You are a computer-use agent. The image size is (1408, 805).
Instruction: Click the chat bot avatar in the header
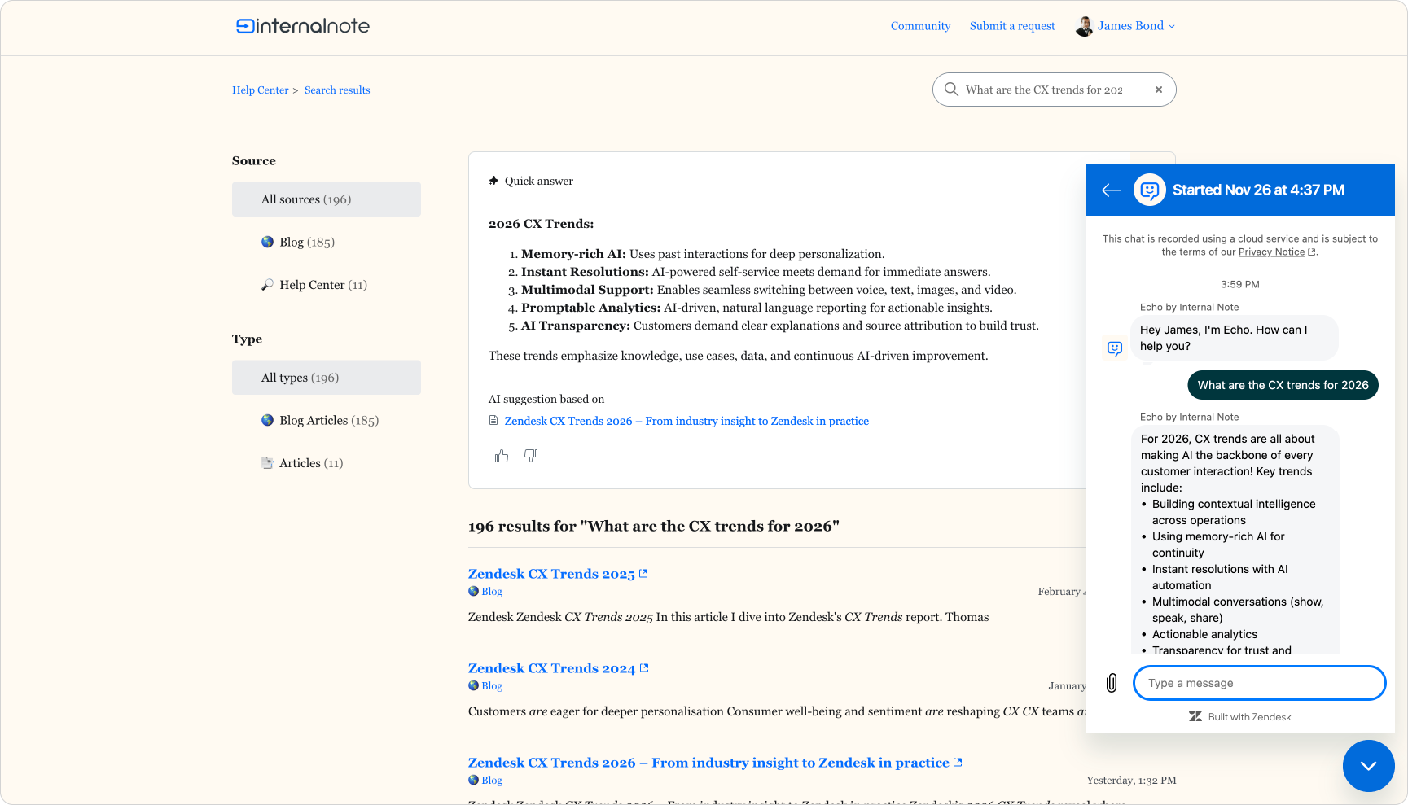click(x=1150, y=190)
